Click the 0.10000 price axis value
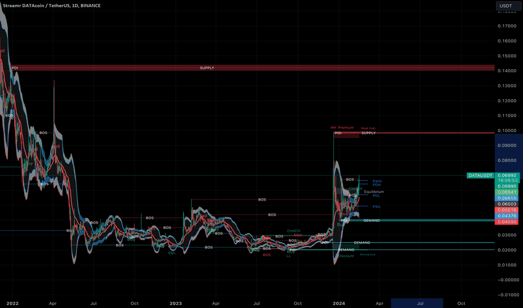This screenshot has height=308, width=523. (x=507, y=130)
